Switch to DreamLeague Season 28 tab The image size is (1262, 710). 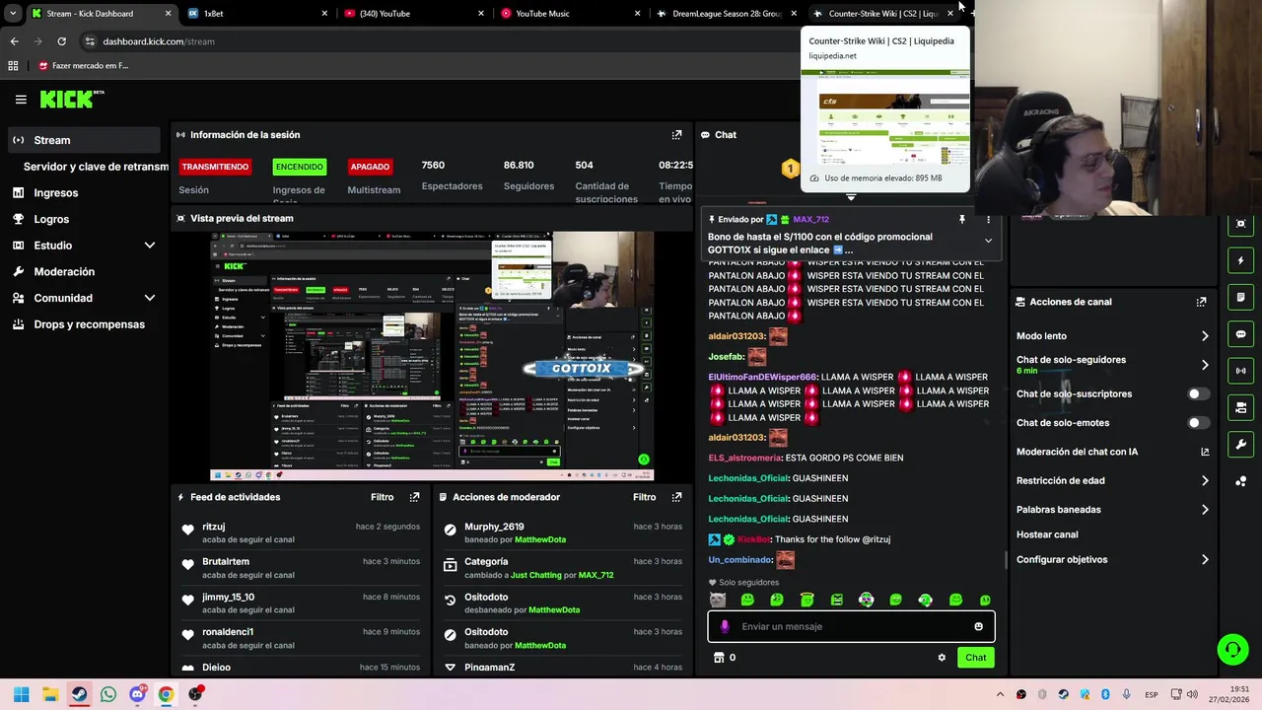(x=727, y=14)
